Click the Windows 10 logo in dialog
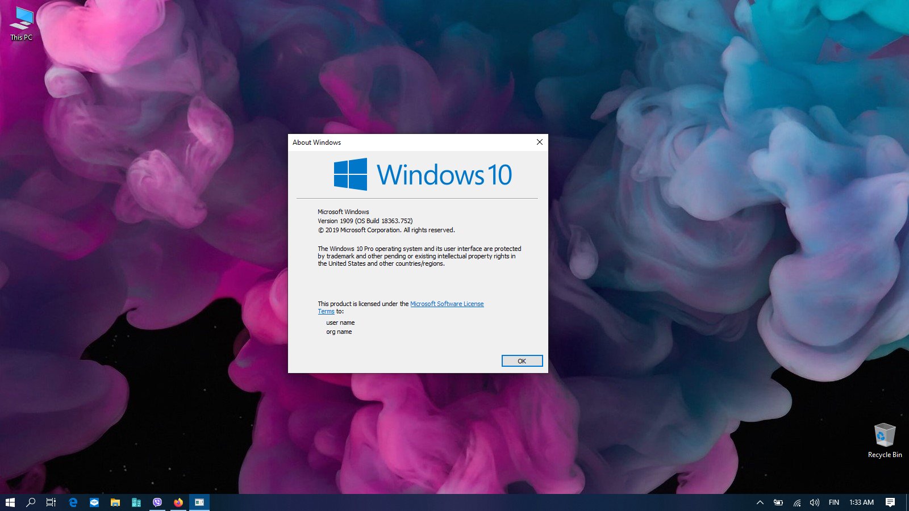Screen dimensions: 909x511 click(x=423, y=174)
